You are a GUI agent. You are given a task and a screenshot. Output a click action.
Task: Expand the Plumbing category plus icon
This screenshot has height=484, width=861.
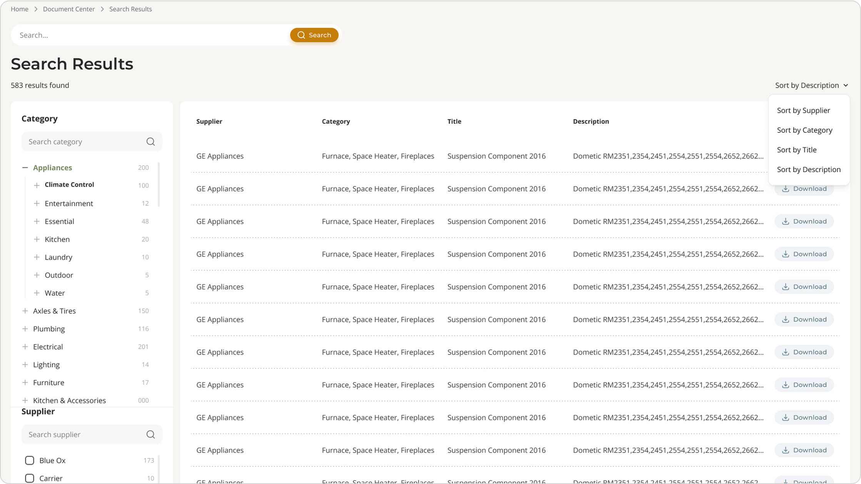(25, 329)
